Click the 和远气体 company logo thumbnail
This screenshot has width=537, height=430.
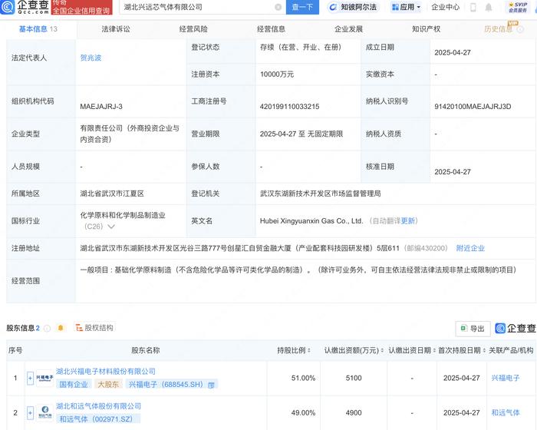[44, 412]
